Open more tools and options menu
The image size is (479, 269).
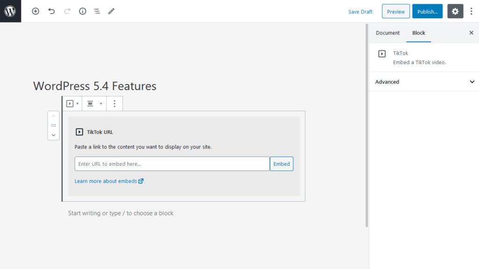[x=472, y=11]
